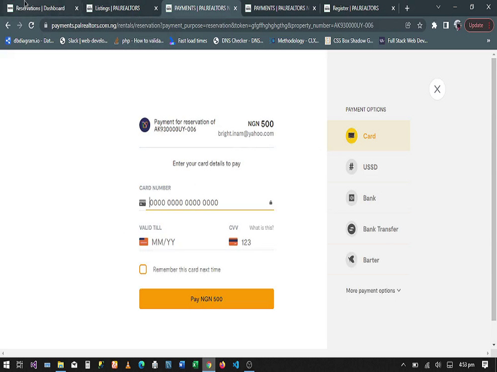Open CSS Box Shadow G bookmark

[x=349, y=41]
